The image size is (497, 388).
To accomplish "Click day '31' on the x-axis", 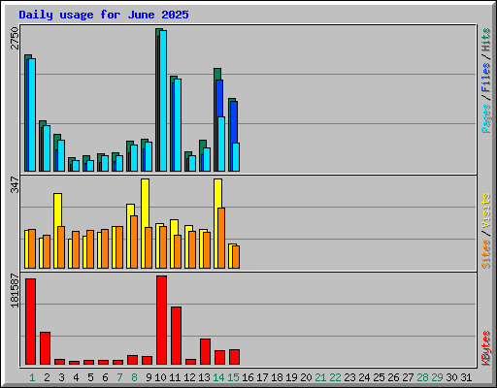I will point(466,377).
